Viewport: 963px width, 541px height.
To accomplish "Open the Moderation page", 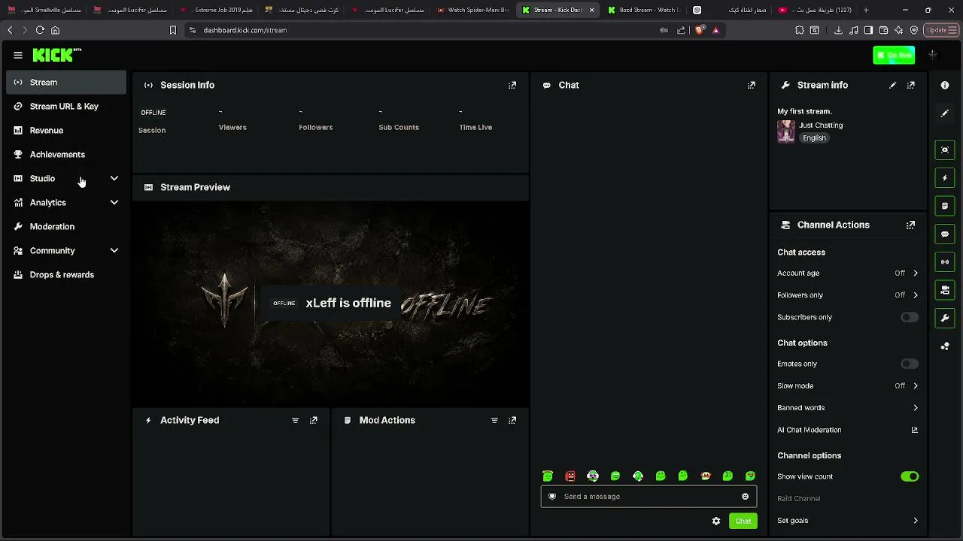I will click(x=66, y=226).
